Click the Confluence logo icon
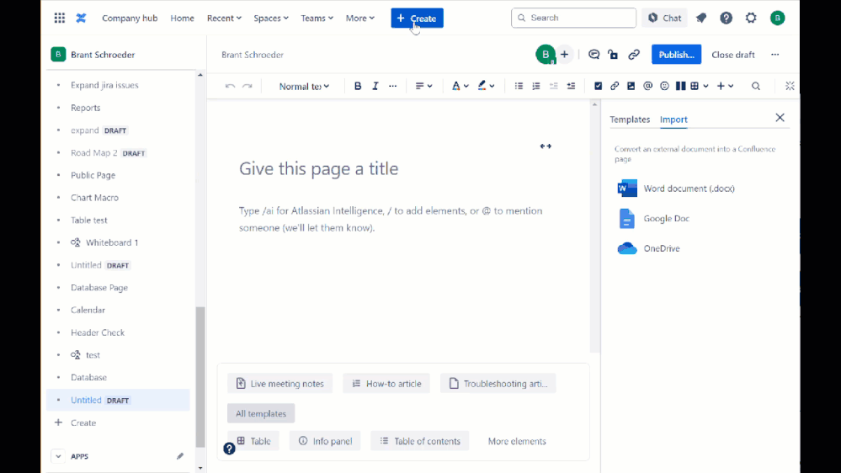 [81, 18]
